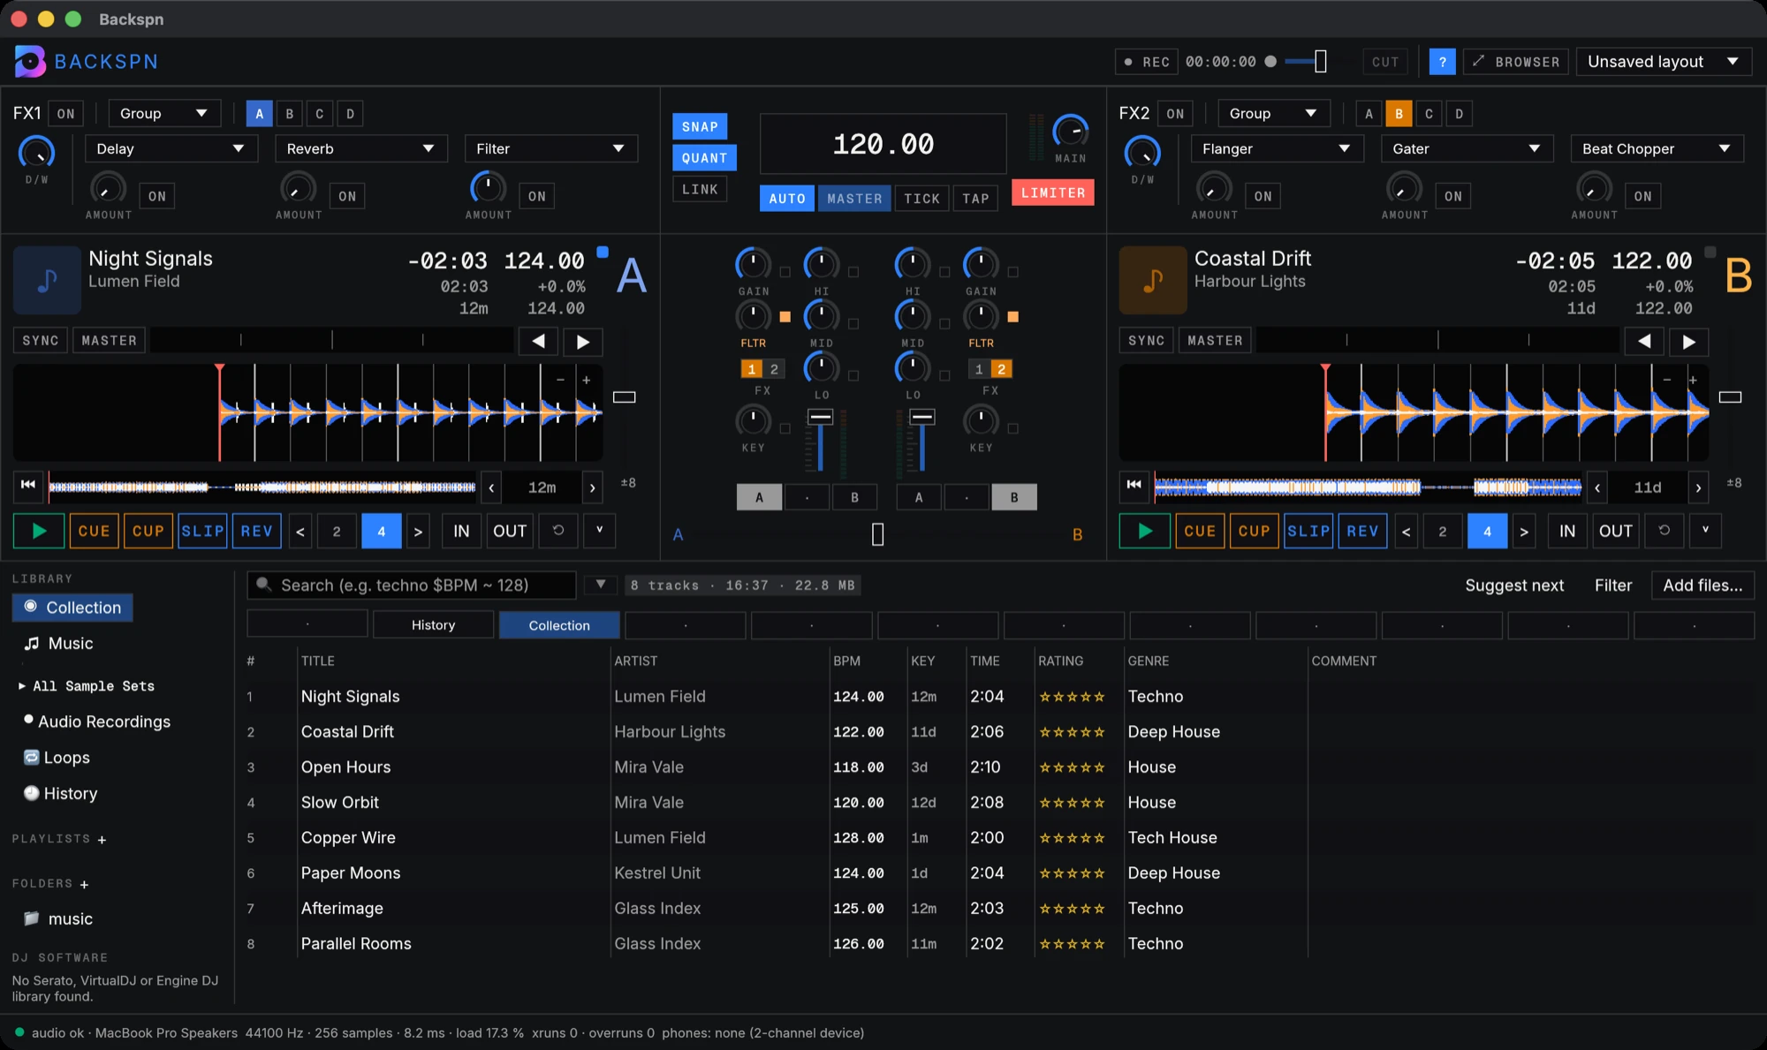Open the Flanger effect dropdown
Screen dimensions: 1767x1050
[x=1278, y=148]
